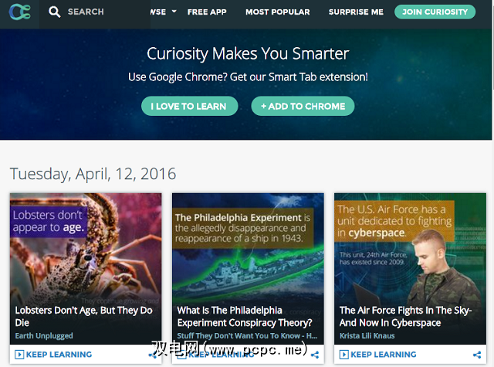Viewport: 494px width, 367px height.
Task: Open the Krista Lili Knaus author link
Action: [x=367, y=336]
